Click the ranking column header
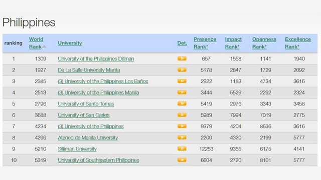 [x=14, y=43]
